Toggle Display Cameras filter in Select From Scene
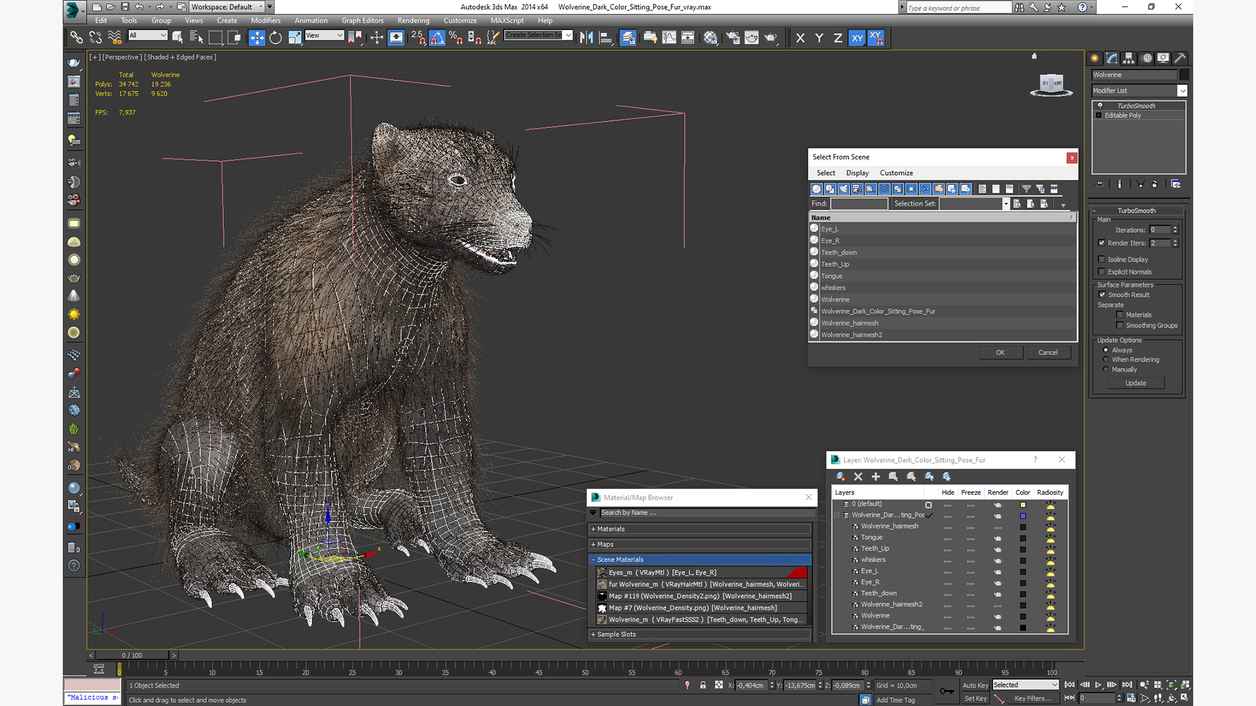Image resolution: width=1256 pixels, height=706 pixels. pyautogui.click(x=857, y=189)
